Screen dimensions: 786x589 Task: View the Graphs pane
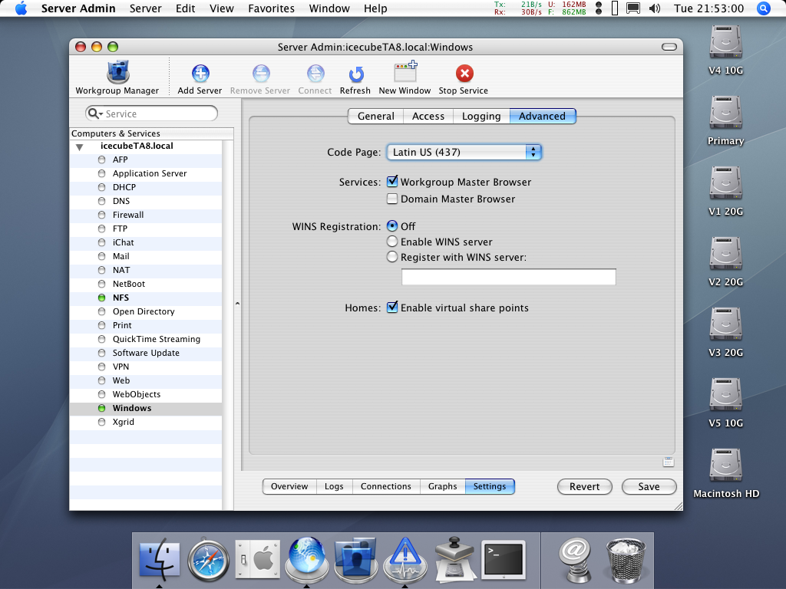(442, 486)
